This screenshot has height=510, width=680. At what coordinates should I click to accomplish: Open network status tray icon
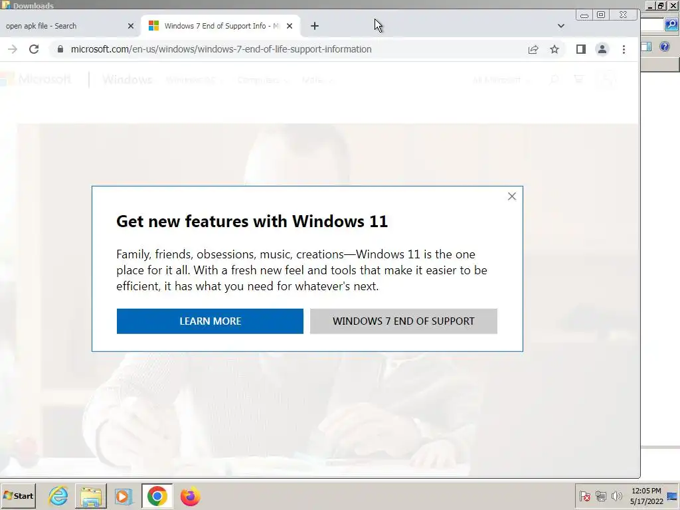coord(600,496)
